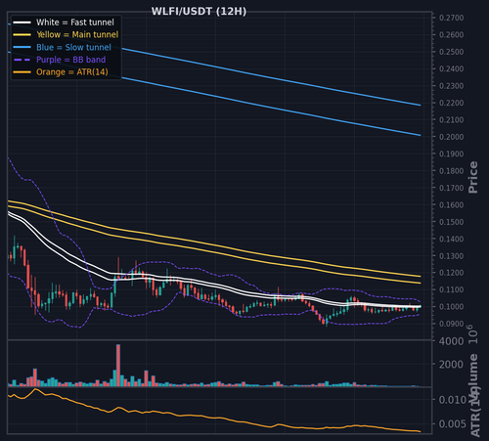Click the 0.1700 price axis tick

[452, 188]
